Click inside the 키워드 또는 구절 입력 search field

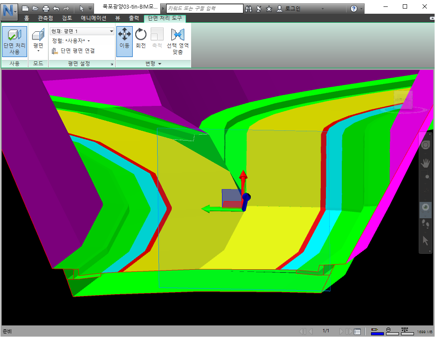(202, 8)
